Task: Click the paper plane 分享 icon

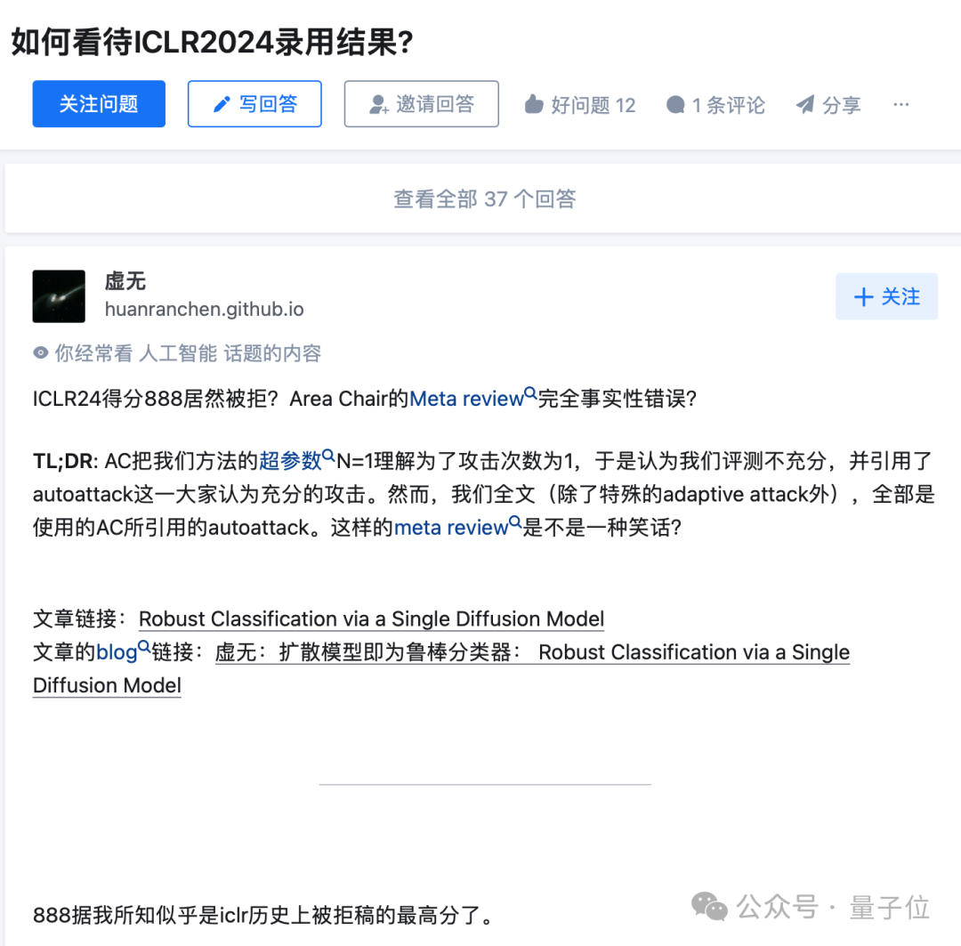Action: (805, 104)
